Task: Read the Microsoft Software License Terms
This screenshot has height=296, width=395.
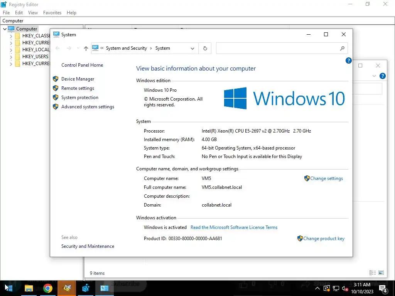Action: 234,227
